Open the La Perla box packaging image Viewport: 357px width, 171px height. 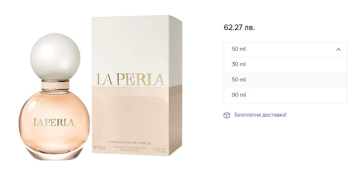coord(137,88)
